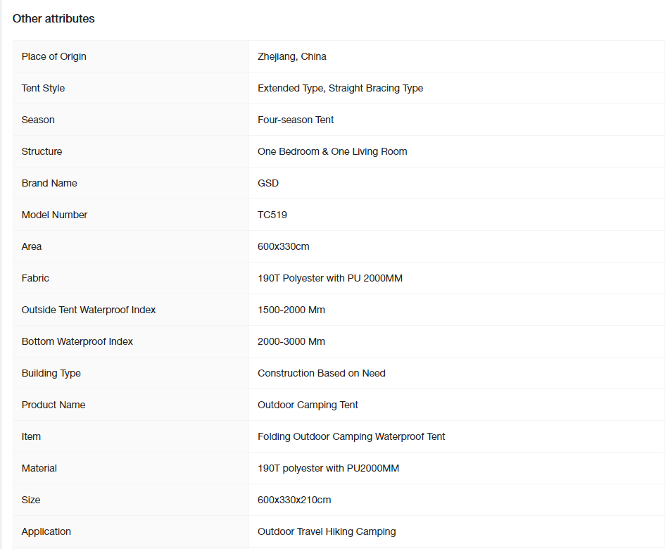Click the Material row label
668x549 pixels.
coord(39,468)
